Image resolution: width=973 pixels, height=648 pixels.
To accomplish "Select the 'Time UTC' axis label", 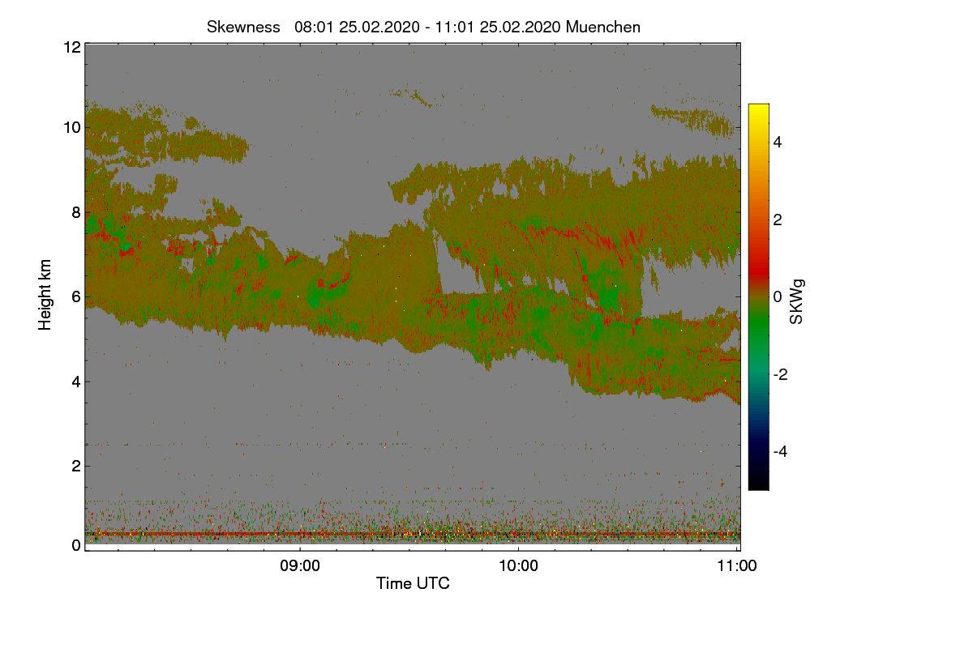I will click(x=413, y=583).
